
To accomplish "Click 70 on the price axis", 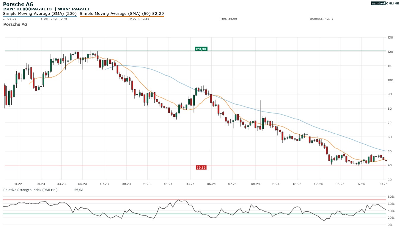I will point(389,123).
